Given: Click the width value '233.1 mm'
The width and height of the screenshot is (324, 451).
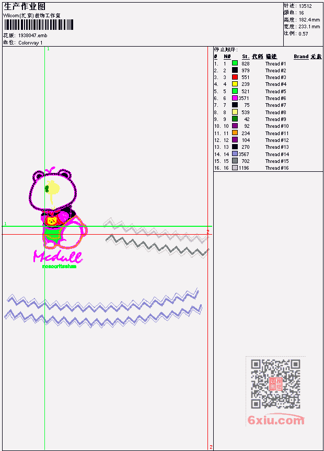Looking at the screenshot, I should 309,27.
